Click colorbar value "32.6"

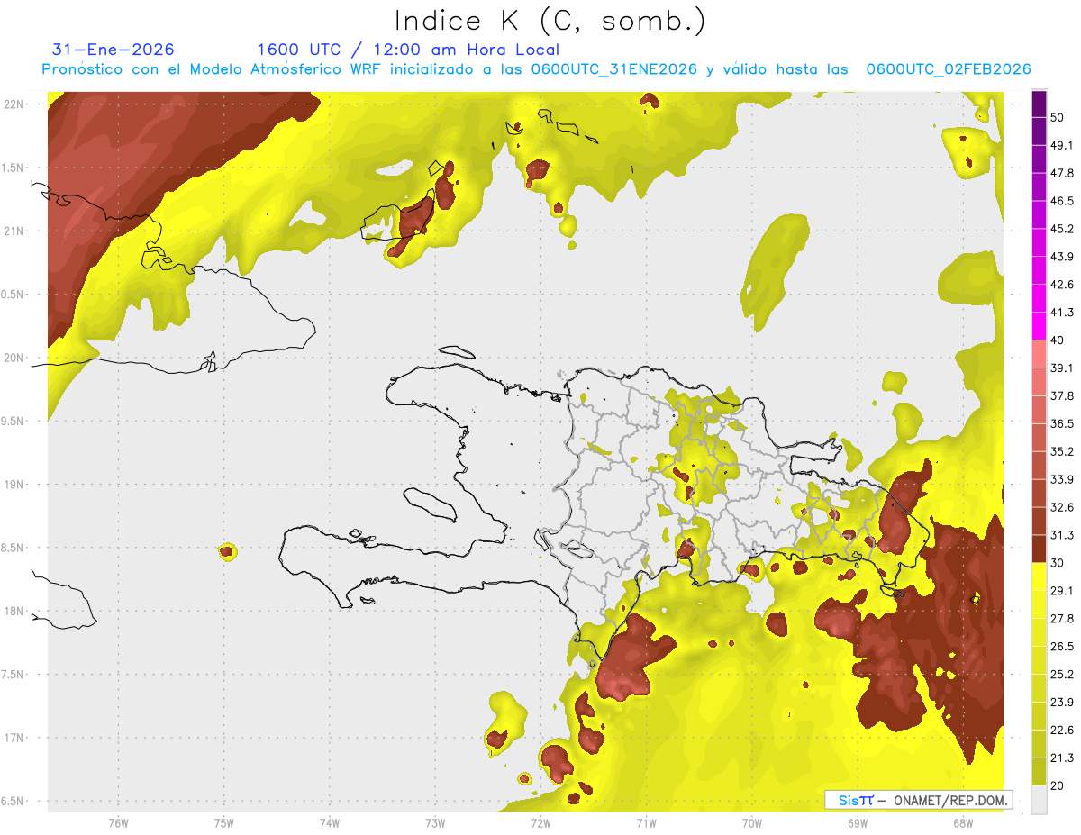coord(1062,507)
